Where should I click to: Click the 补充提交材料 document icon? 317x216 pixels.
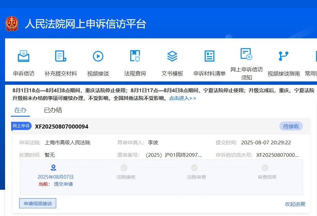(x=61, y=56)
